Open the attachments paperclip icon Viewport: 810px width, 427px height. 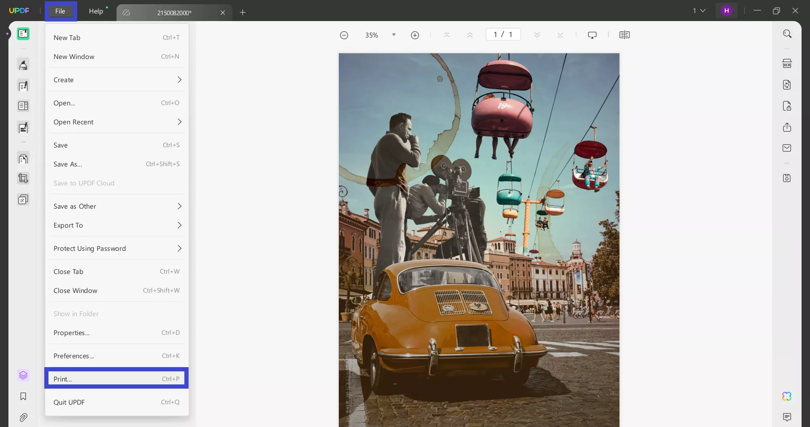[23, 417]
